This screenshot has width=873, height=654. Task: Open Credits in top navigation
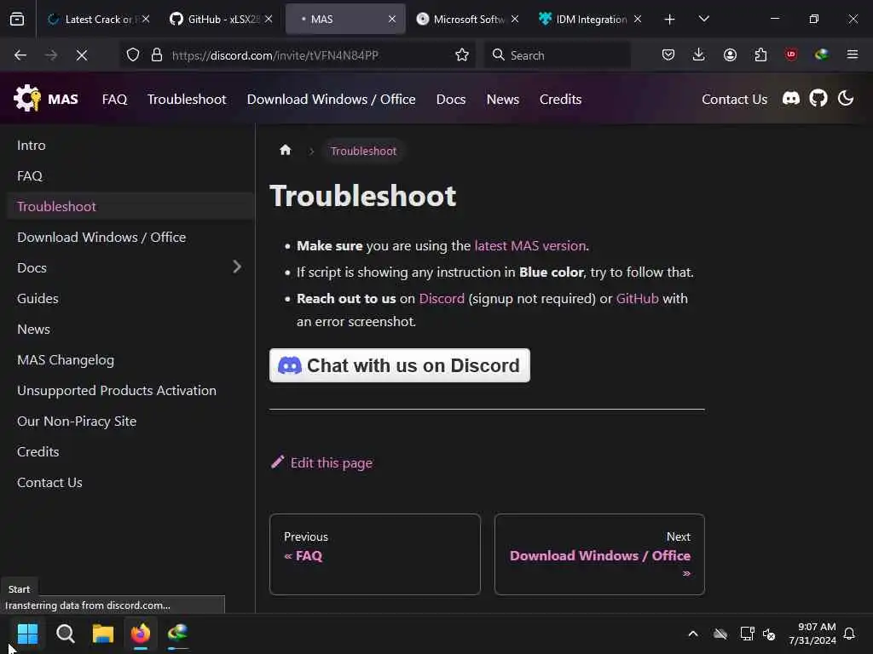pyautogui.click(x=560, y=99)
